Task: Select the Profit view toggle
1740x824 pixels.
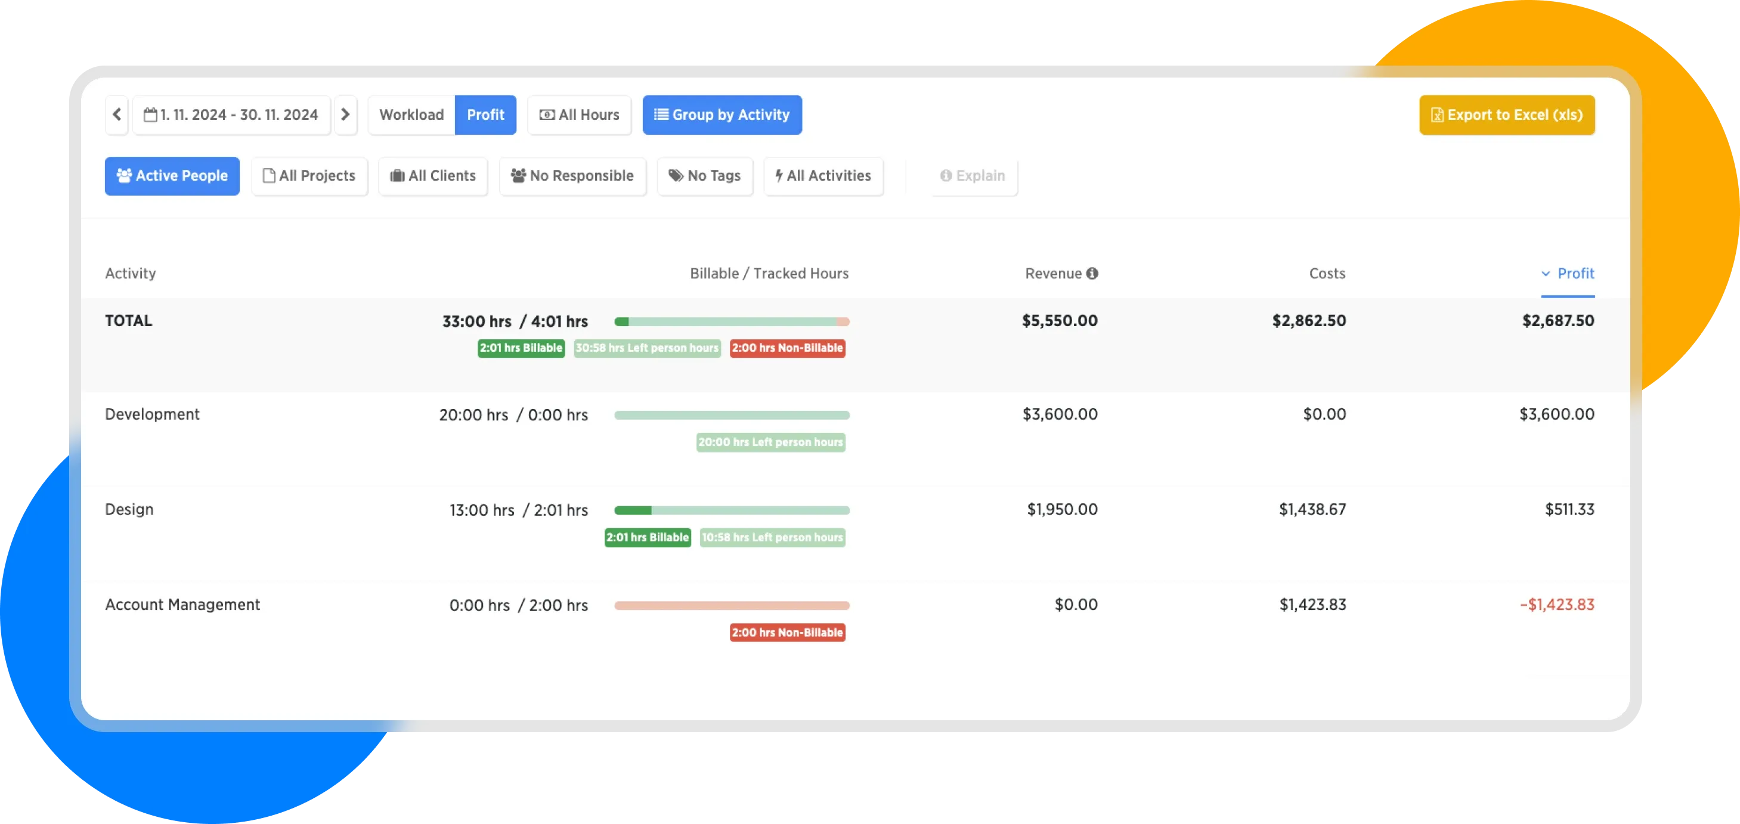Action: pyautogui.click(x=485, y=115)
